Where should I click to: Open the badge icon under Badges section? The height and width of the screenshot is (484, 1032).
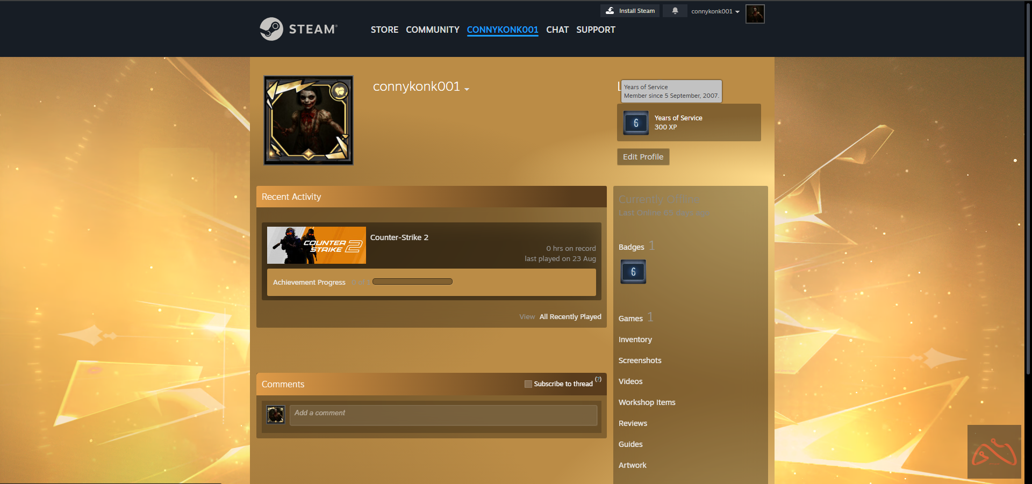click(x=633, y=272)
